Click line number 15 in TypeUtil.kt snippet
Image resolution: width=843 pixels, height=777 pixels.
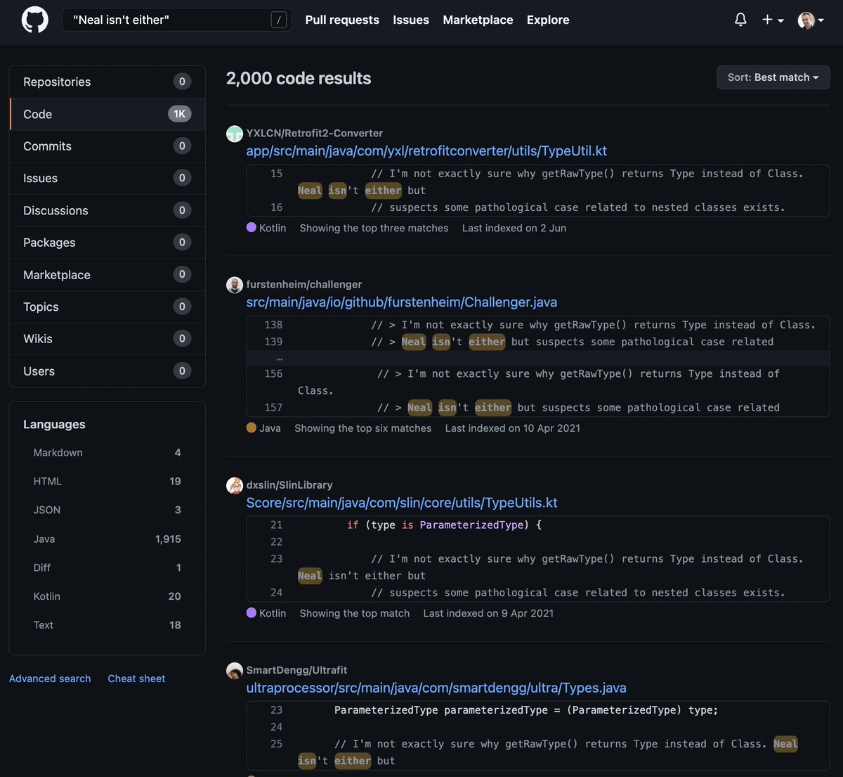(x=277, y=174)
